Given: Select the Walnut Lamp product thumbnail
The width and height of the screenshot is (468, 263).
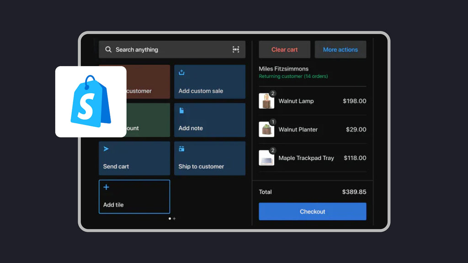Looking at the screenshot, I should (266, 101).
